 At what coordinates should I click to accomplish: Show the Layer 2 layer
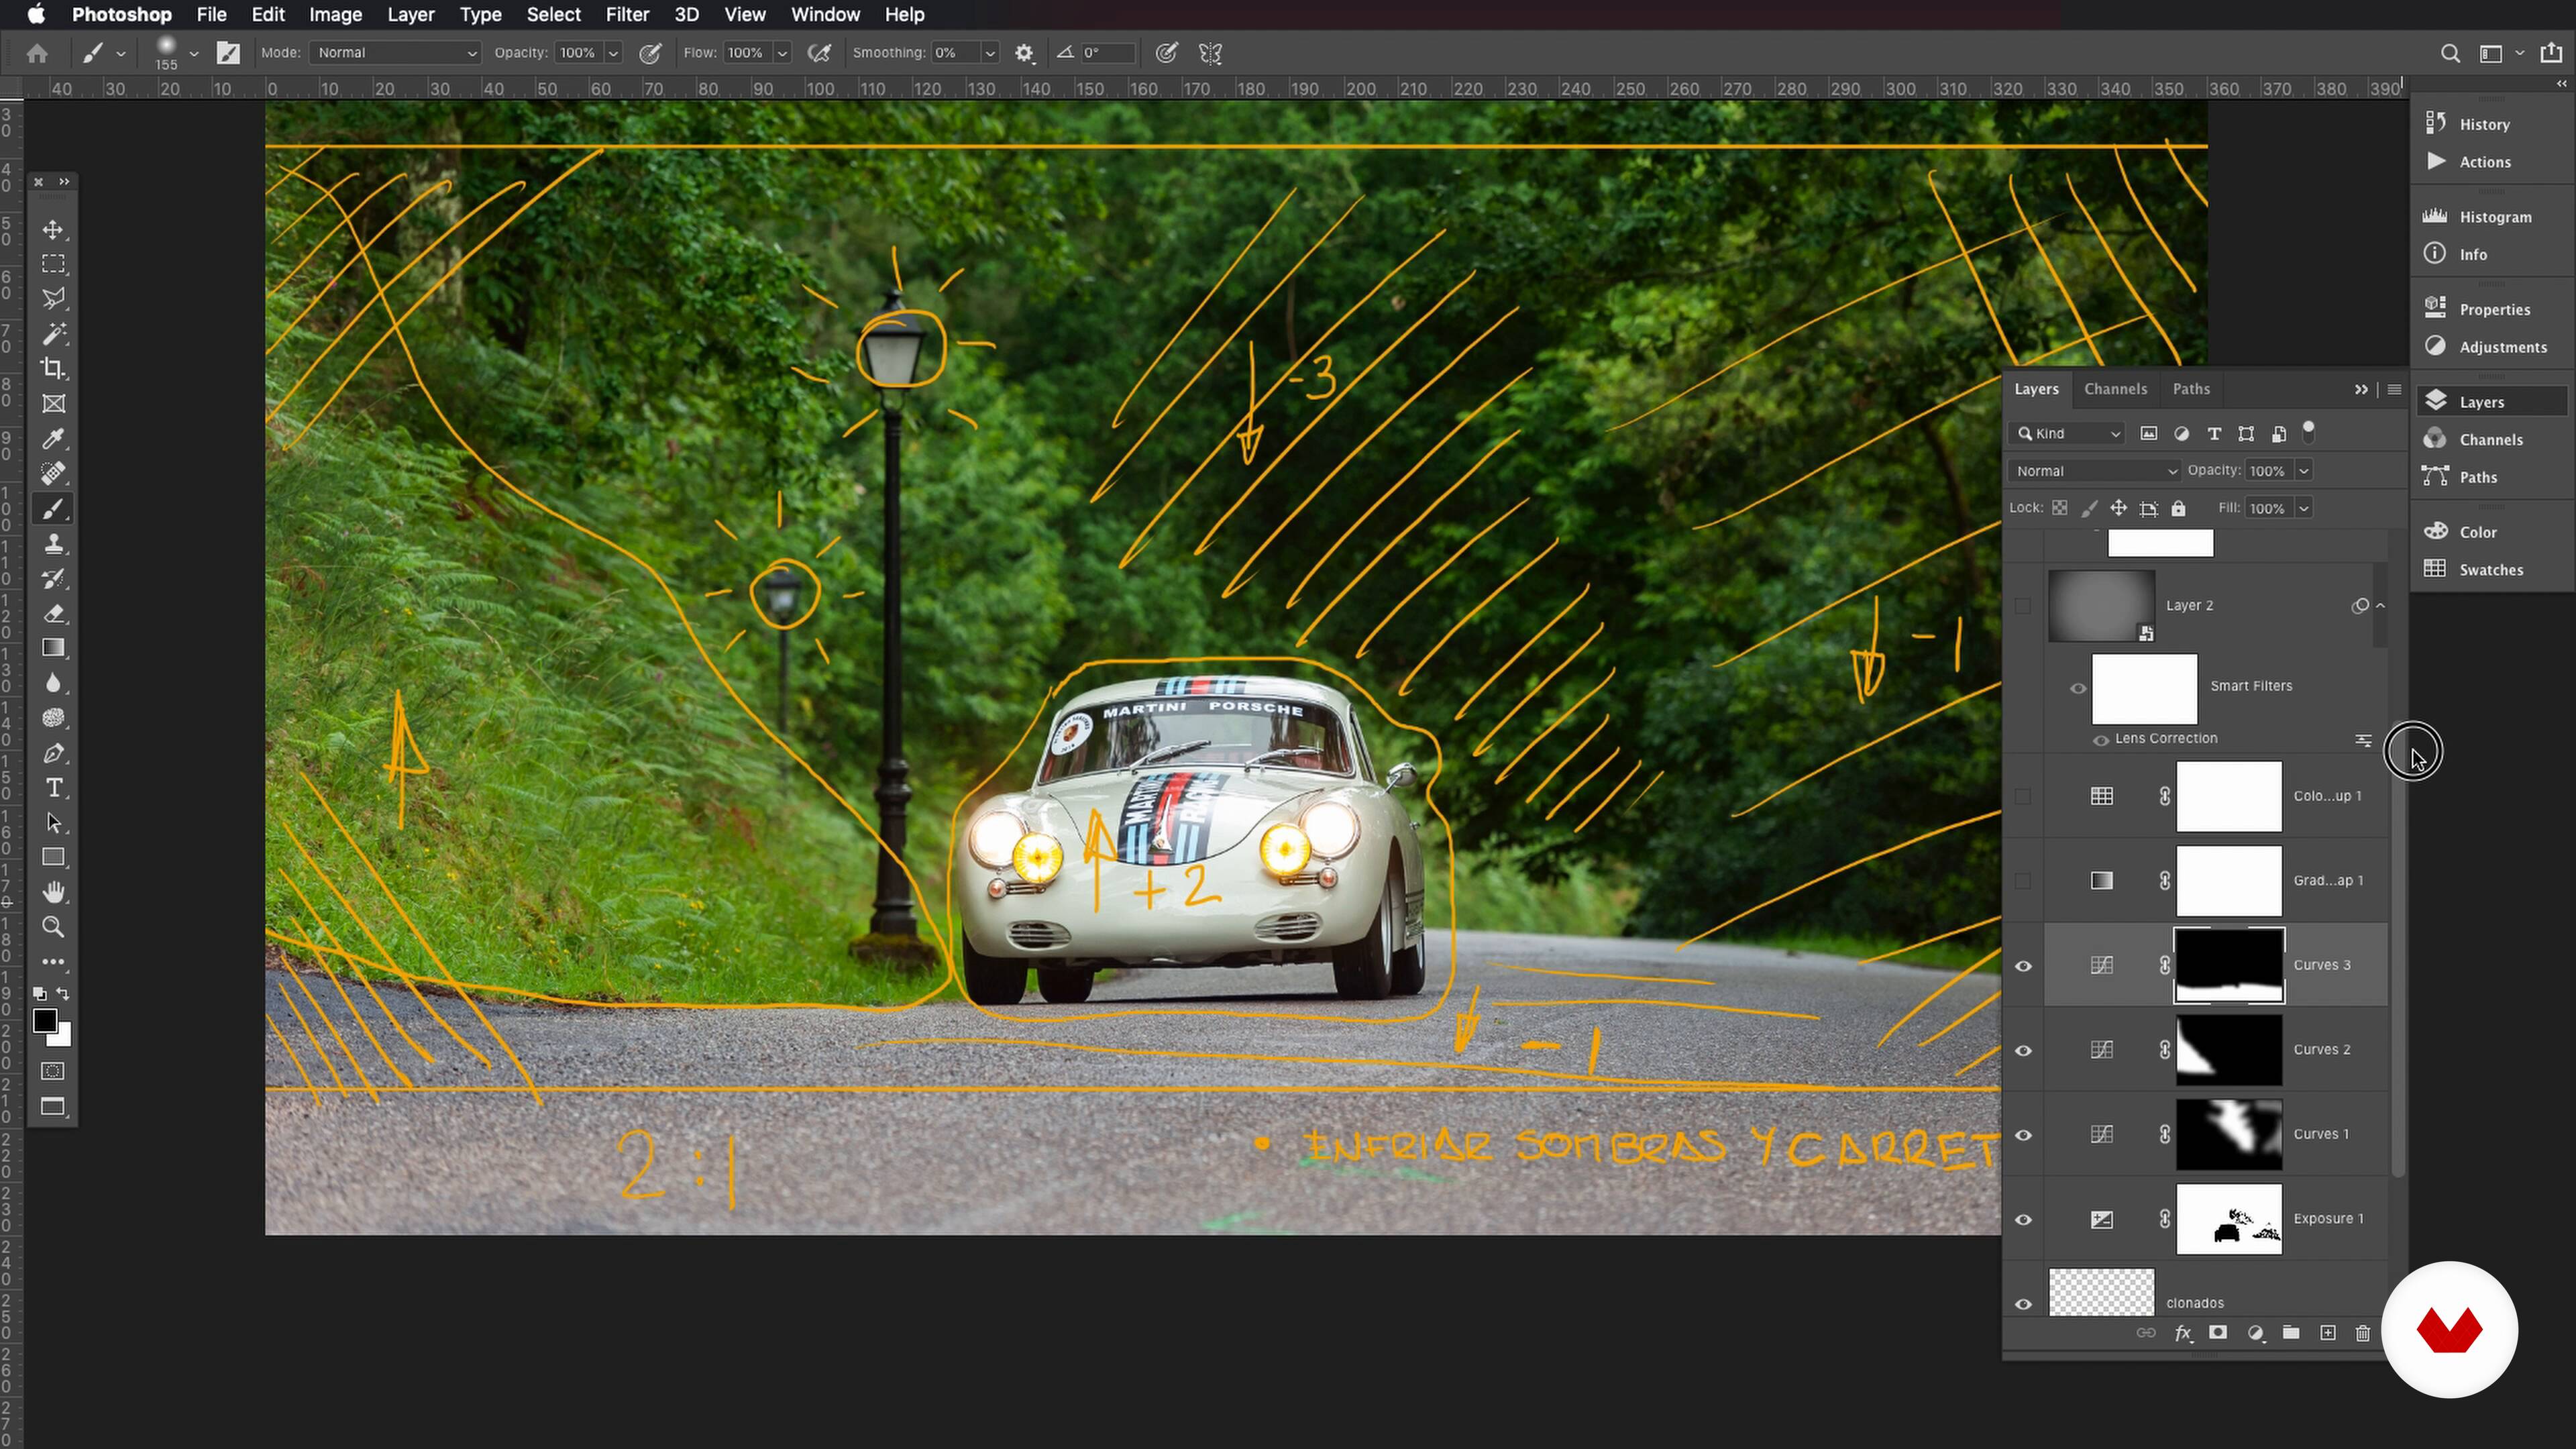(2023, 606)
